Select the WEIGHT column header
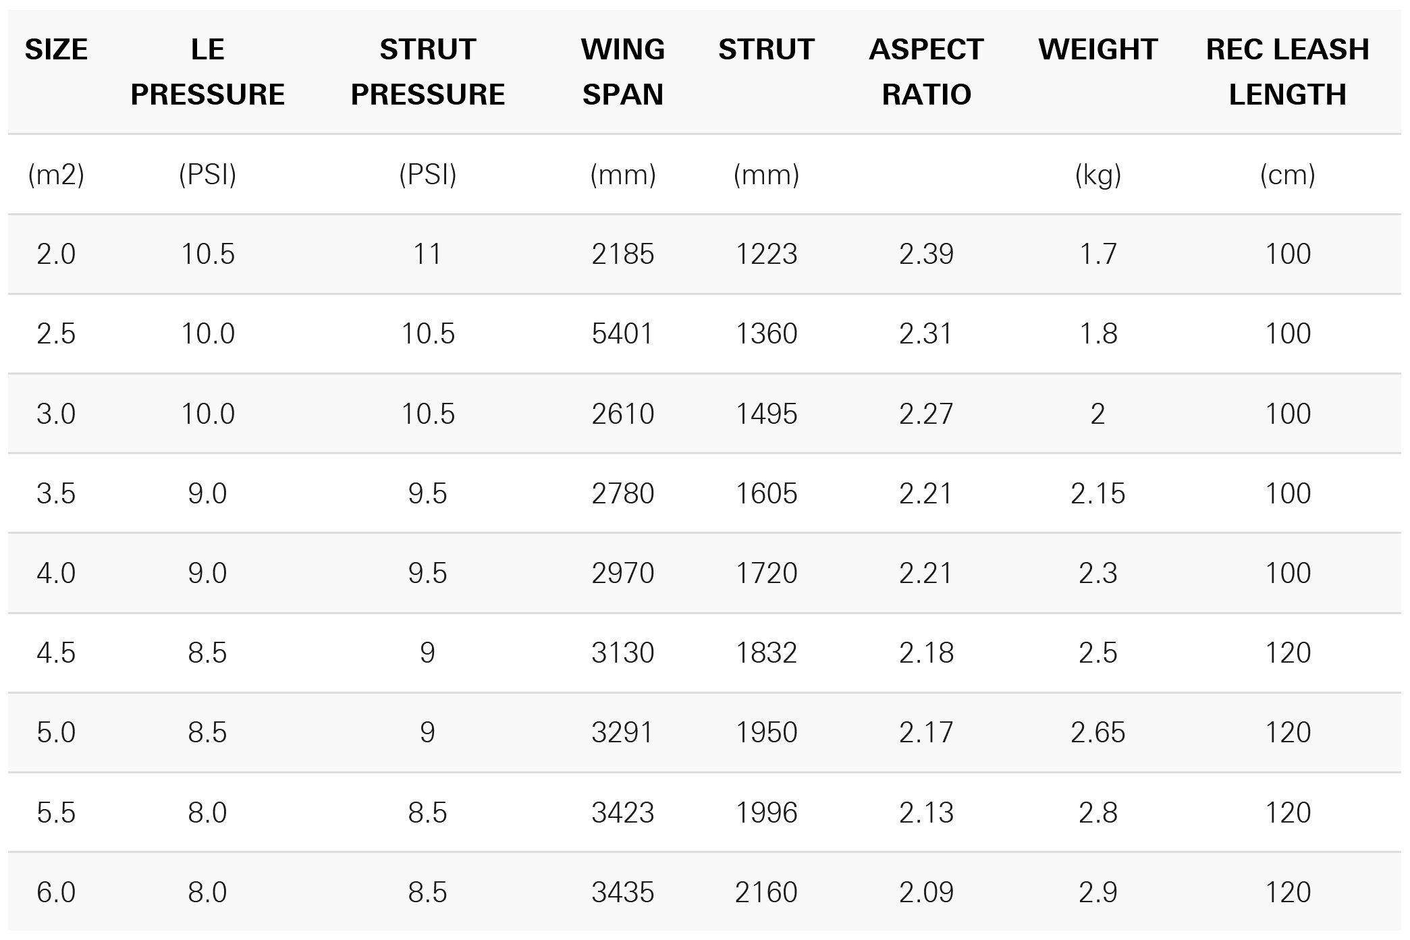The height and width of the screenshot is (940, 1410). (x=1097, y=50)
